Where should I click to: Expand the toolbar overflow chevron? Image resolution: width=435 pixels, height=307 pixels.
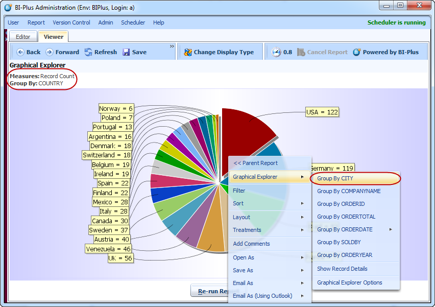(x=172, y=46)
